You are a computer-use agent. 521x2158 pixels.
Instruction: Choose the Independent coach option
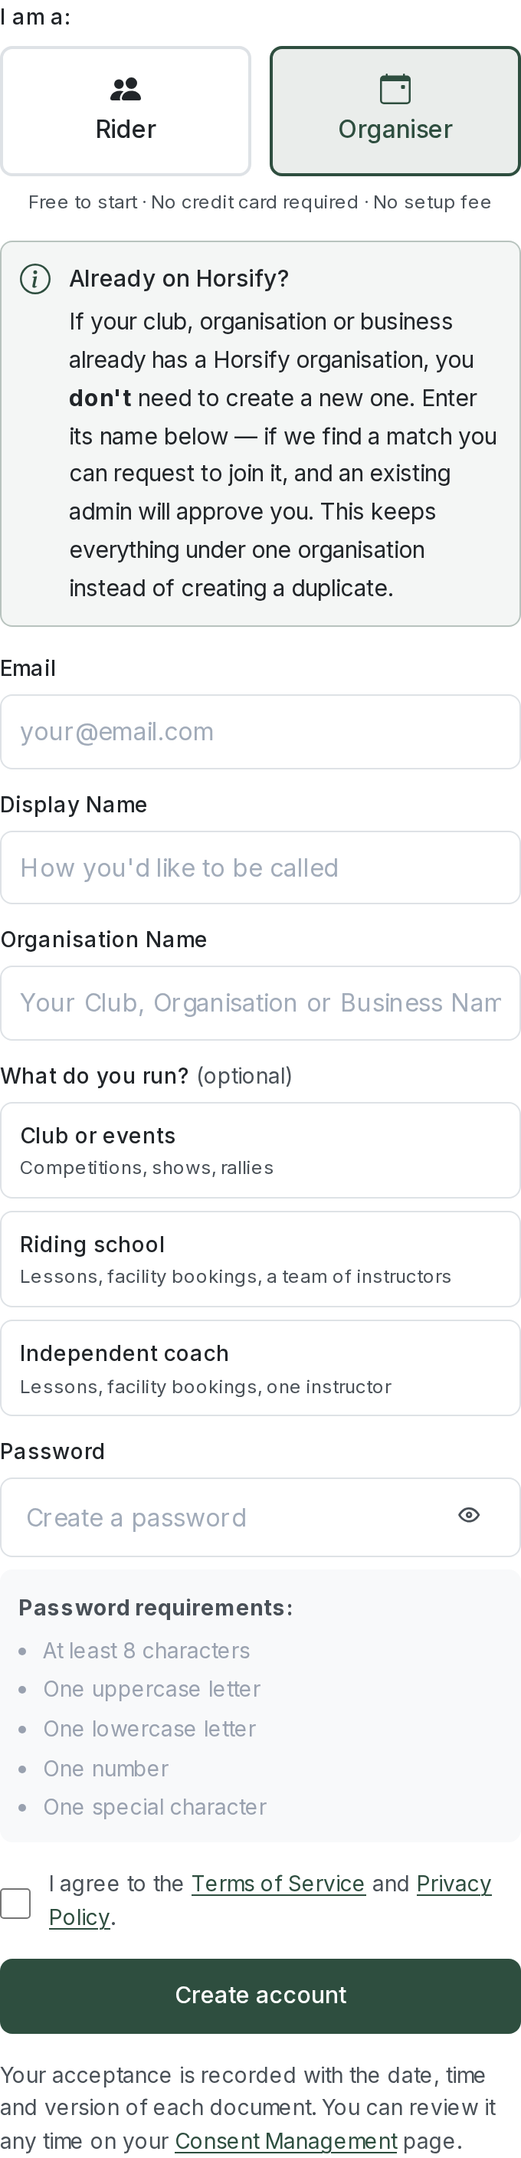(x=260, y=1369)
